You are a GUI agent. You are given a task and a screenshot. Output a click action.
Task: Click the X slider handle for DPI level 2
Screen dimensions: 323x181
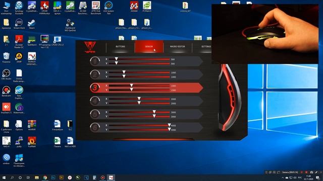click(x=124, y=72)
